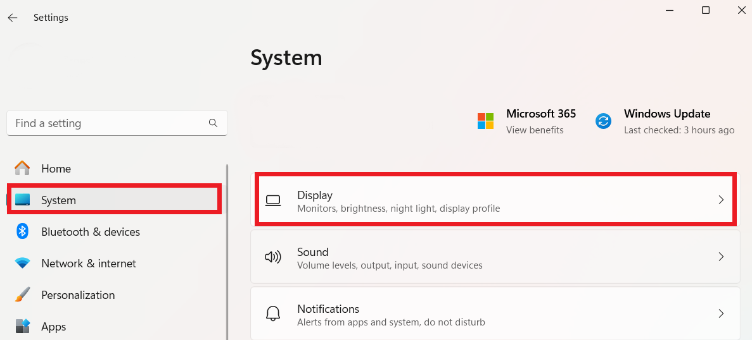Click the paintbrush icon for Personalization
The width and height of the screenshot is (752, 340).
[x=22, y=294]
